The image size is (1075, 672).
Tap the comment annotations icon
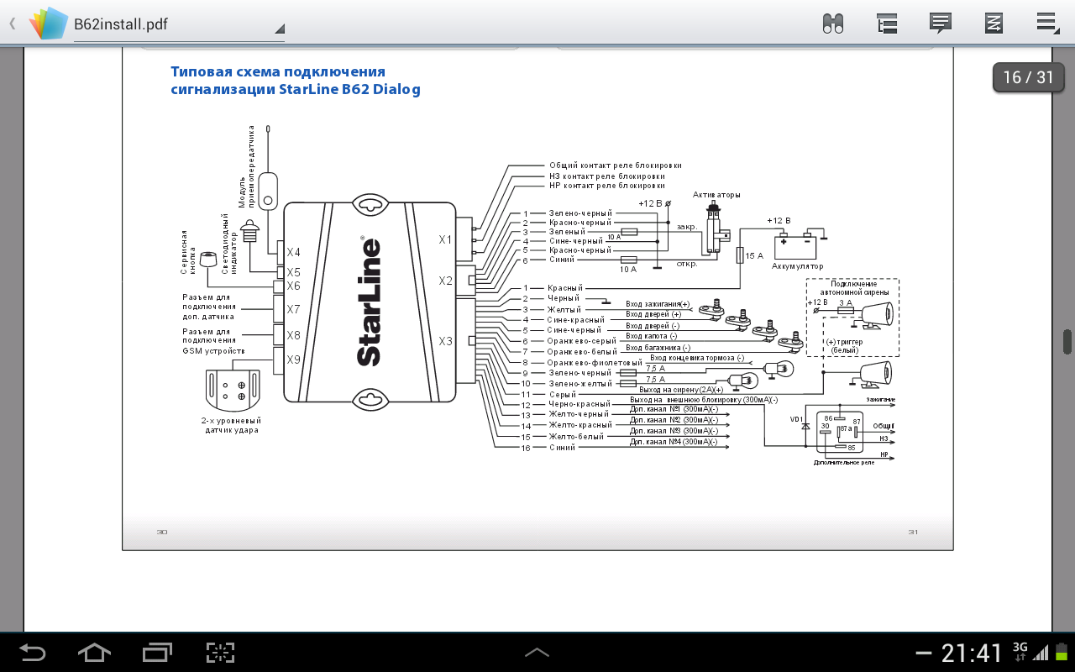941,24
